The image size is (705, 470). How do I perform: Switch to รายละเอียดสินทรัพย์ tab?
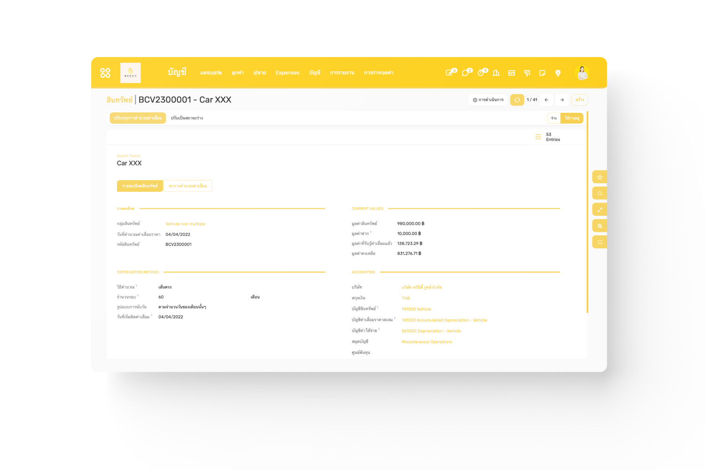(140, 186)
